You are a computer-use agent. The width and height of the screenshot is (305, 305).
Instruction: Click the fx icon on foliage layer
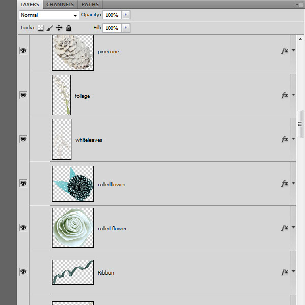click(285, 95)
